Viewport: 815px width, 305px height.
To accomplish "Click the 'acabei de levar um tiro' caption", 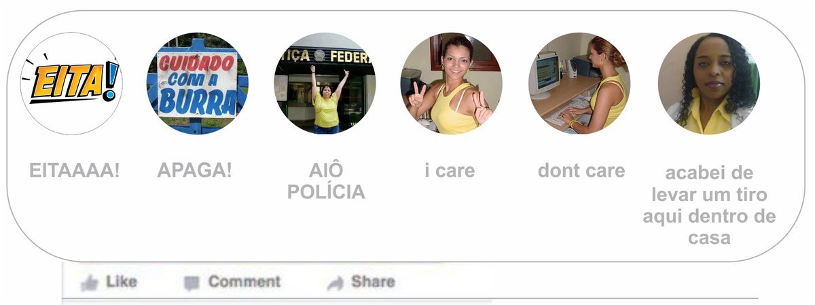I will (x=709, y=205).
